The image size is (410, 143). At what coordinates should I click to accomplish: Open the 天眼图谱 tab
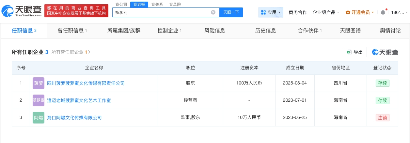coord(350,31)
